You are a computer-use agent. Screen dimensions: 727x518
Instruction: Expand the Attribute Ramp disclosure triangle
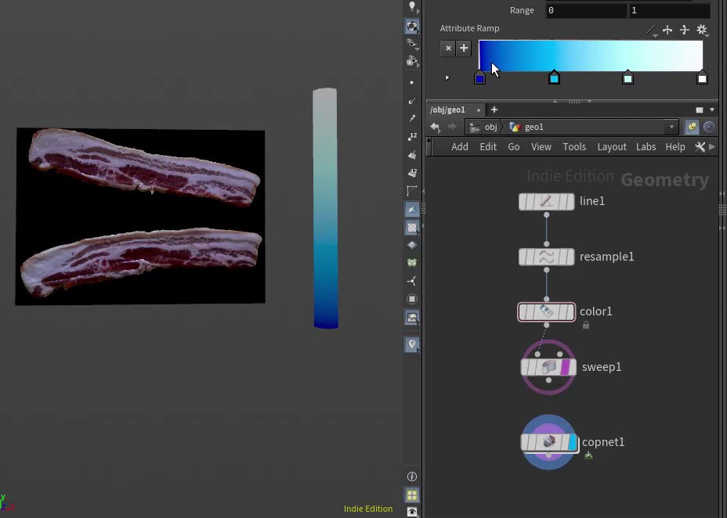coord(447,77)
